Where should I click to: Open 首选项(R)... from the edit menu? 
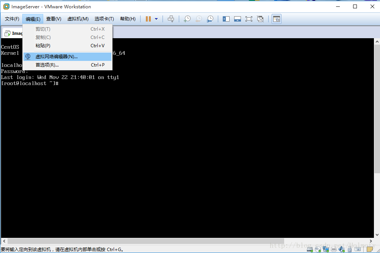point(67,65)
